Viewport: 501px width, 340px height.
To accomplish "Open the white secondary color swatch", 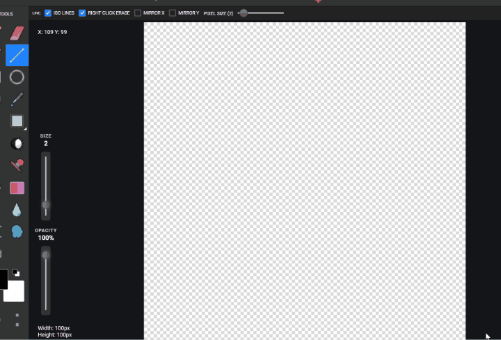I will tap(14, 291).
